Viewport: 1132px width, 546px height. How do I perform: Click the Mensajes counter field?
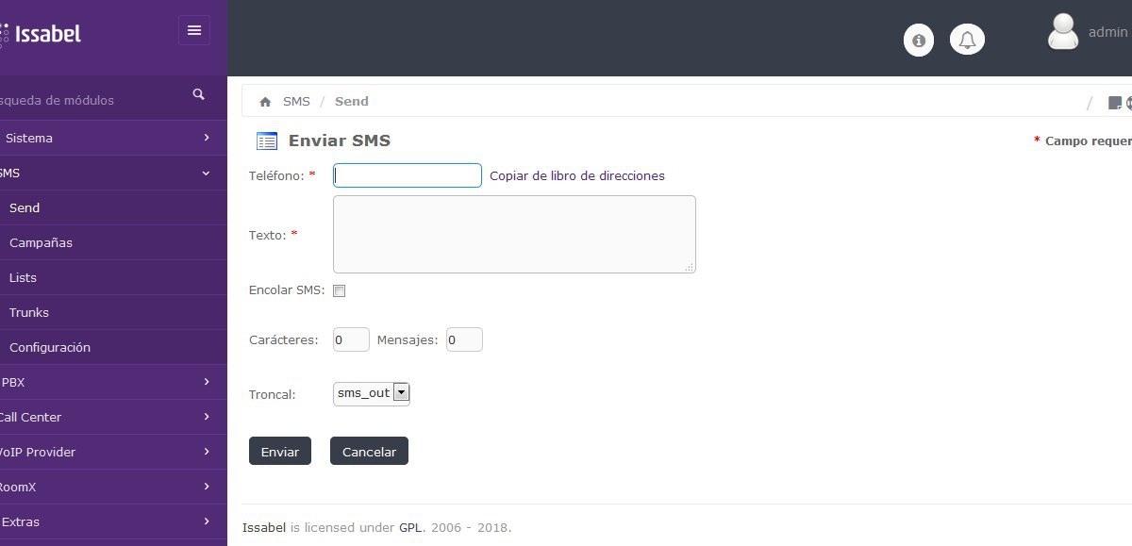pos(464,339)
